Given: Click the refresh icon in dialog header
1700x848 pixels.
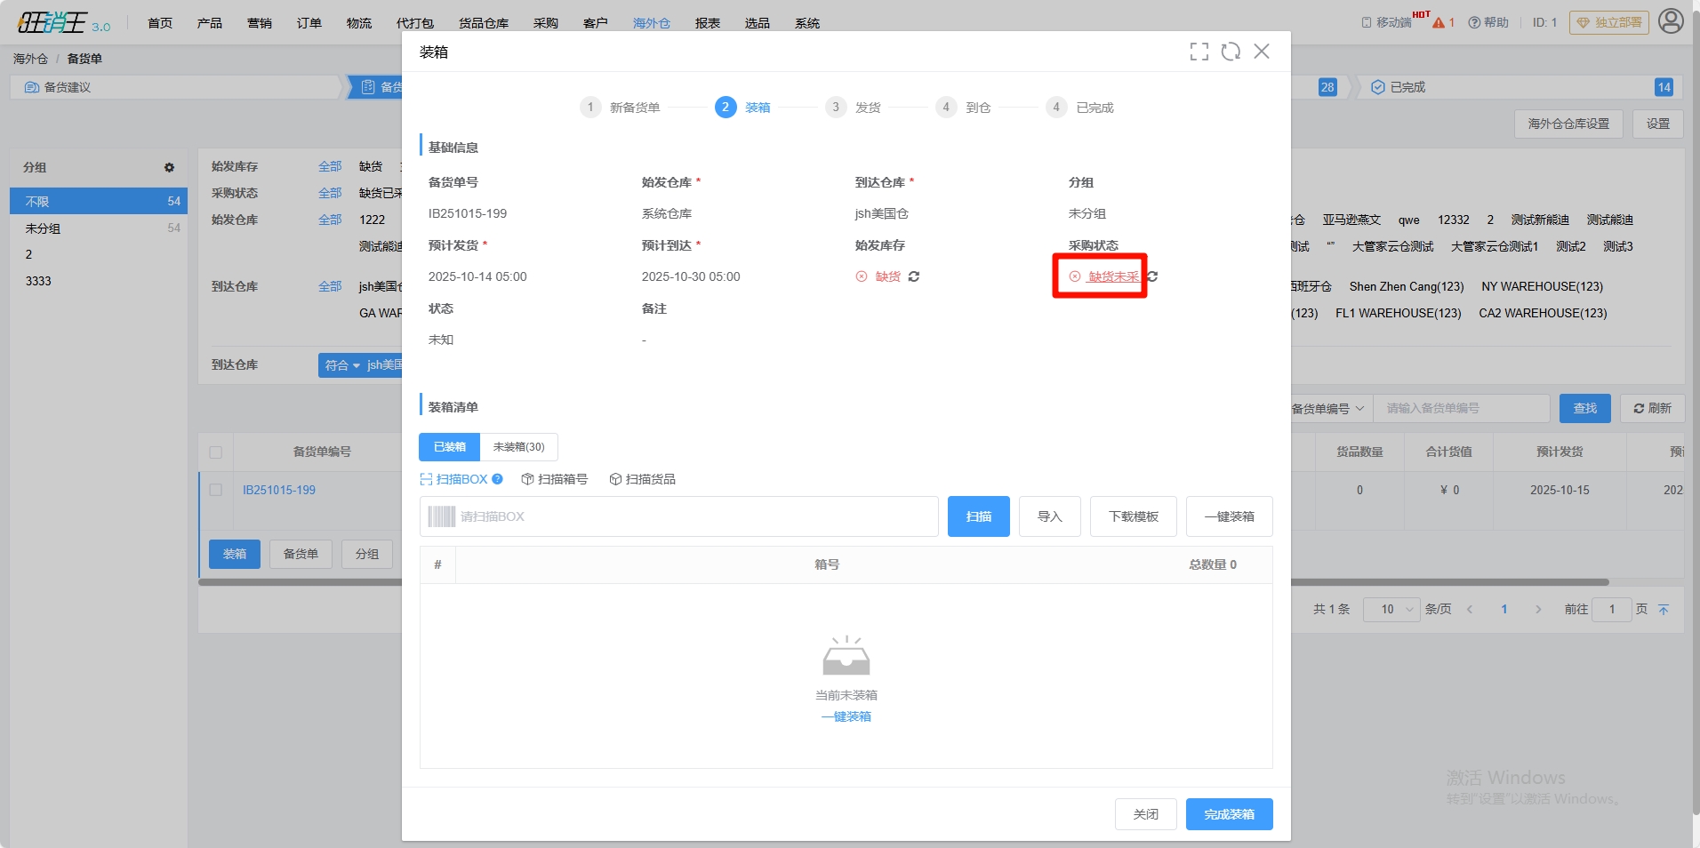Looking at the screenshot, I should coord(1231,52).
